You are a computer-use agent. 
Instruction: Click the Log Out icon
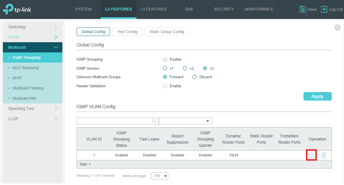point(324,9)
